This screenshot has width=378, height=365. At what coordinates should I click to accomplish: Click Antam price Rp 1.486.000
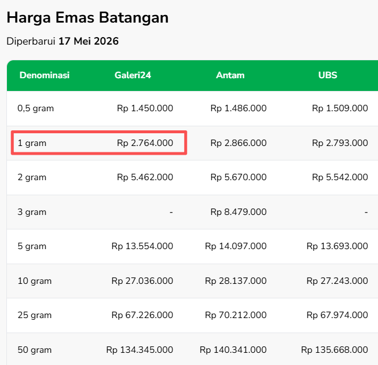[x=238, y=108]
